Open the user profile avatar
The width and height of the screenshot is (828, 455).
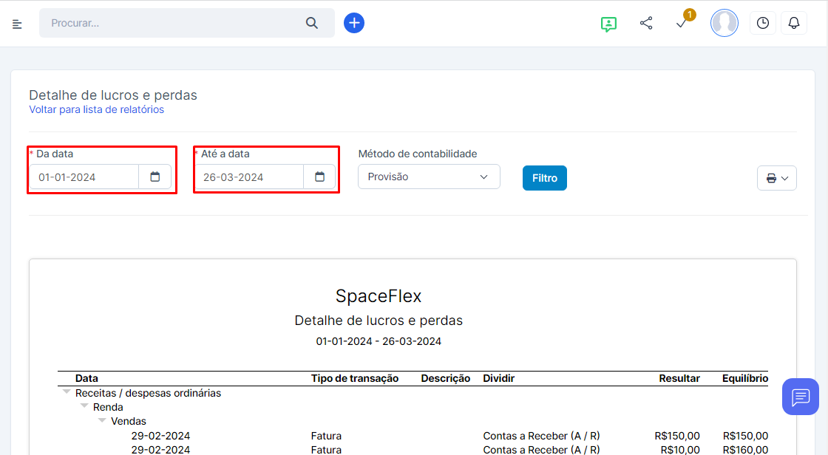[x=724, y=24]
